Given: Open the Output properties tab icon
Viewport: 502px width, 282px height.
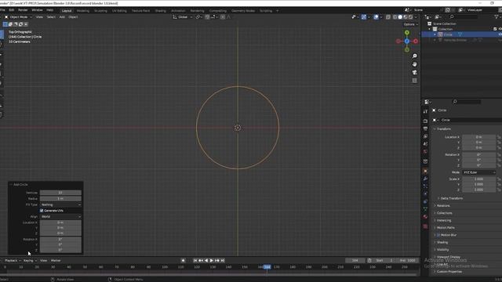Looking at the screenshot, I should [425, 128].
